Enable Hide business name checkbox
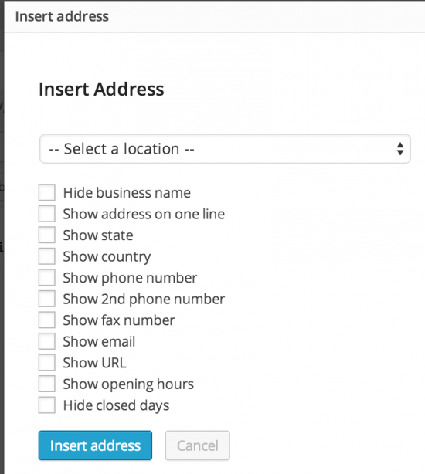 47,192
